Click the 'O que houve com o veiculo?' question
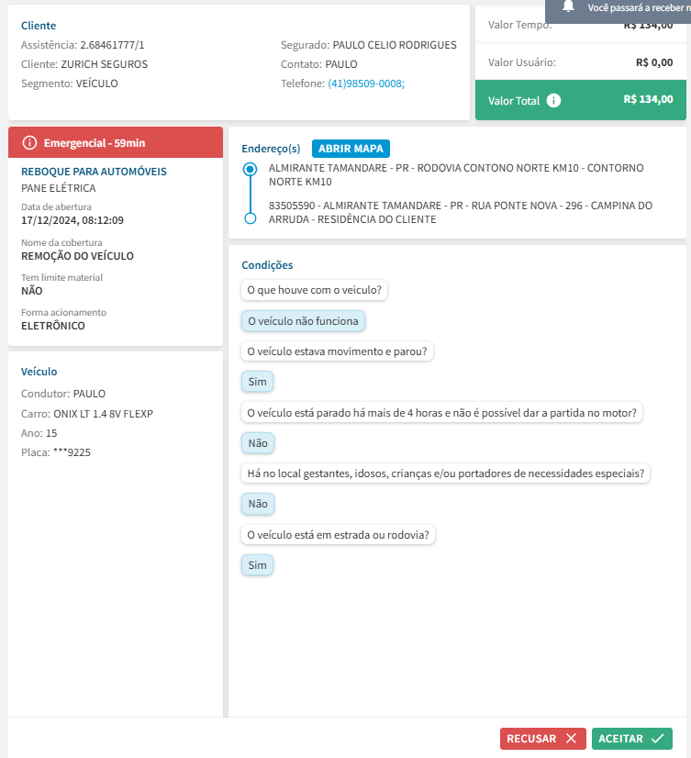This screenshot has height=758, width=691. coord(315,290)
